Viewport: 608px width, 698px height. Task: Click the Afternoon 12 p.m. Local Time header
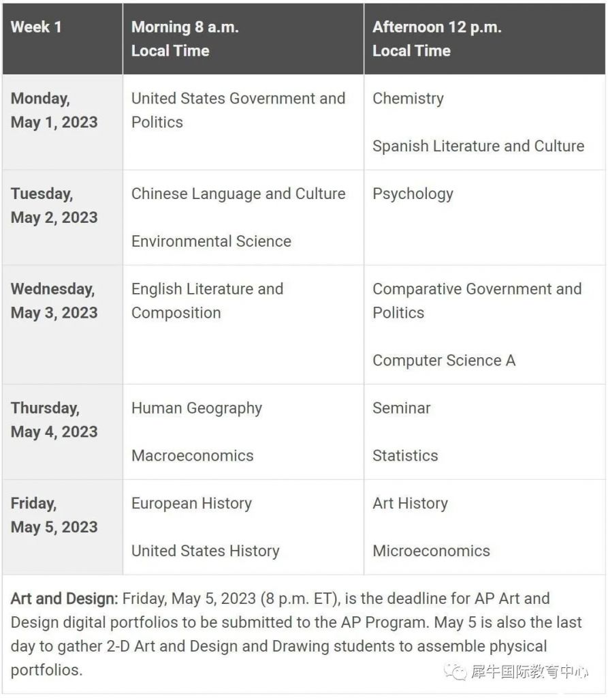pos(436,39)
